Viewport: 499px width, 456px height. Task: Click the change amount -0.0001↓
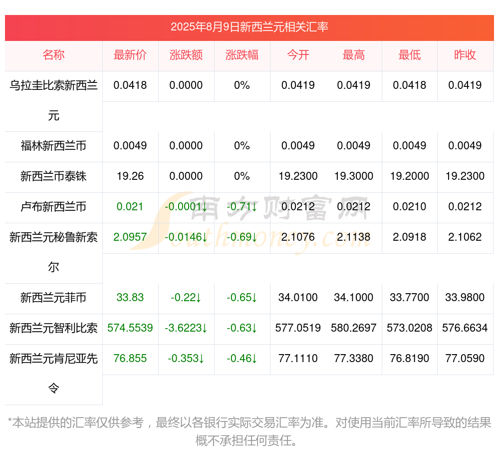click(x=186, y=207)
